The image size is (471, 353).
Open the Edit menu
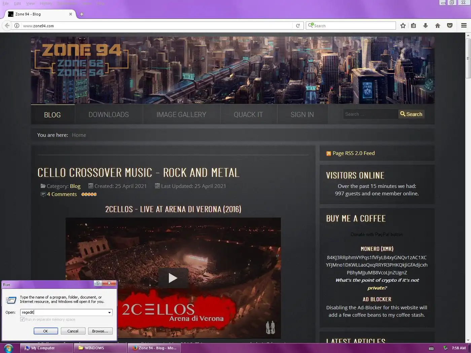(x=17, y=3)
